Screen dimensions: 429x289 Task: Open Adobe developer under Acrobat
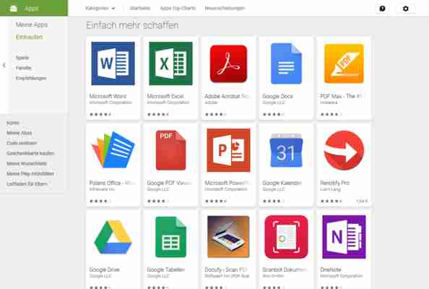[211, 103]
